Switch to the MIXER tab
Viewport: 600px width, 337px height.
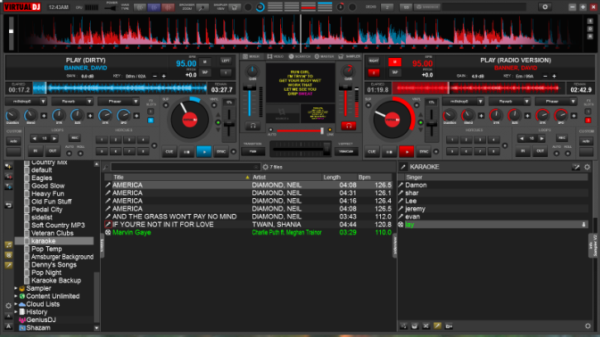[251, 56]
